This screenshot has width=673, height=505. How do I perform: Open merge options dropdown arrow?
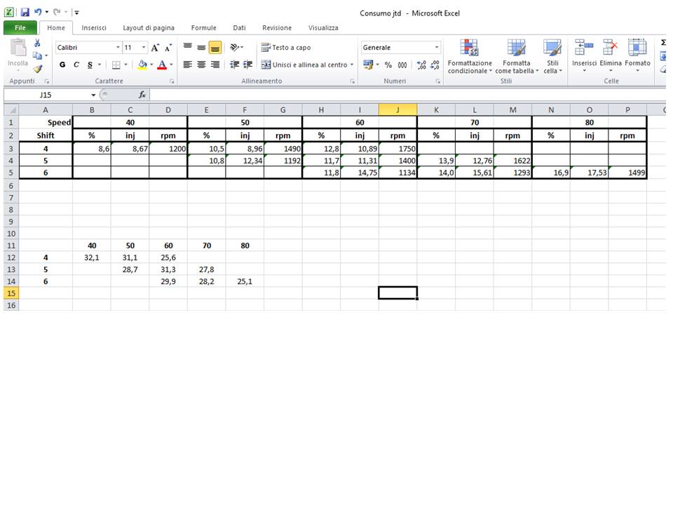pyautogui.click(x=351, y=65)
